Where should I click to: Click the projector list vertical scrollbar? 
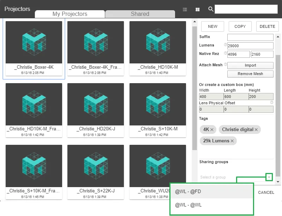(194, 88)
